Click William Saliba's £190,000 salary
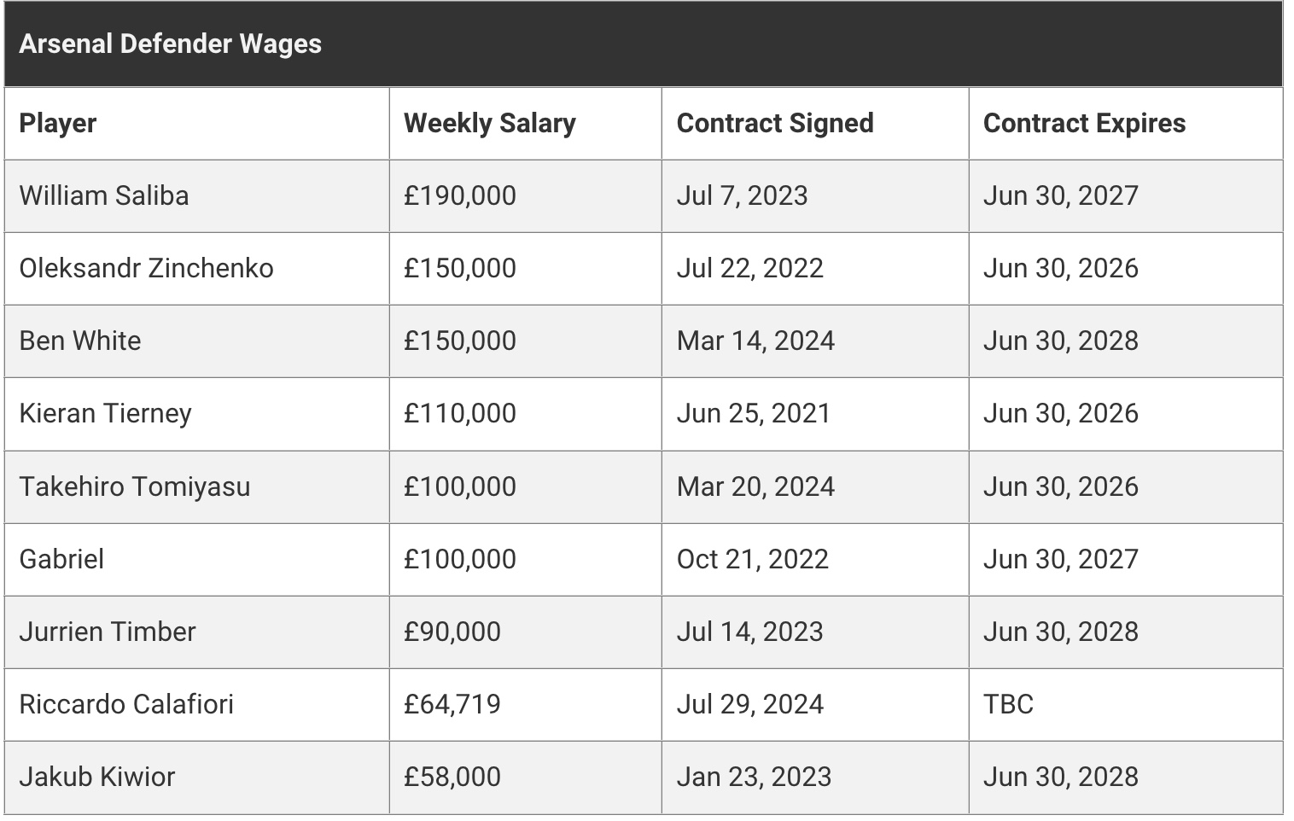 point(460,195)
